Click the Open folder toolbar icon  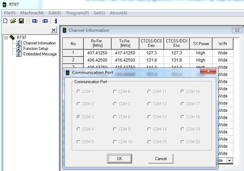click(x=13, y=21)
